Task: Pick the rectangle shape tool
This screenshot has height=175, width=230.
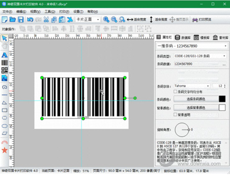Action: (x=5, y=110)
